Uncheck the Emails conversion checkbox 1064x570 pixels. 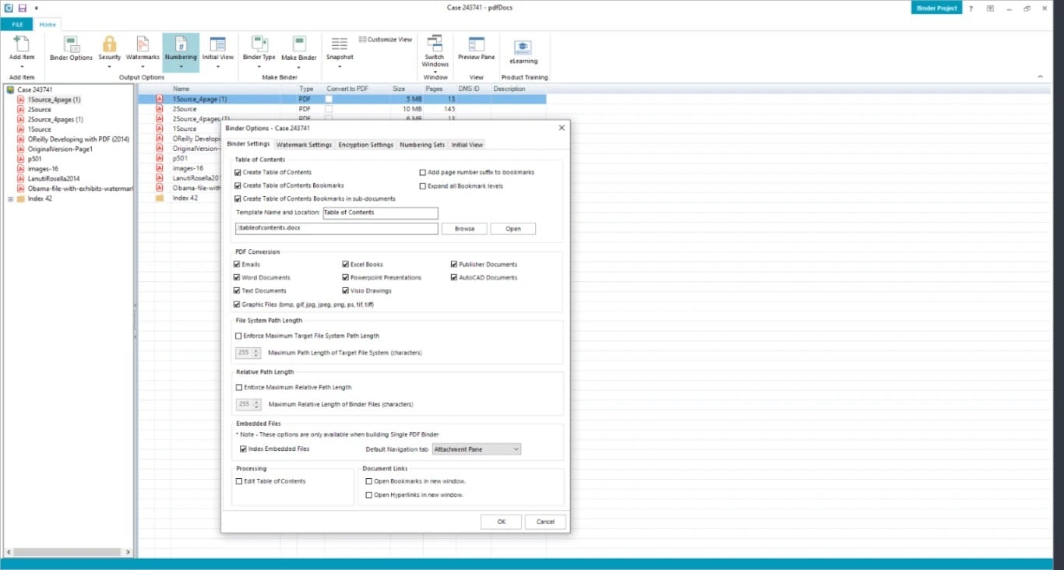point(237,265)
